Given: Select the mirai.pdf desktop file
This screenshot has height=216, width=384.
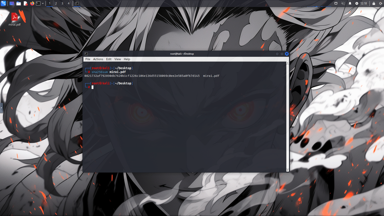Looking at the screenshot, I should point(15,19).
